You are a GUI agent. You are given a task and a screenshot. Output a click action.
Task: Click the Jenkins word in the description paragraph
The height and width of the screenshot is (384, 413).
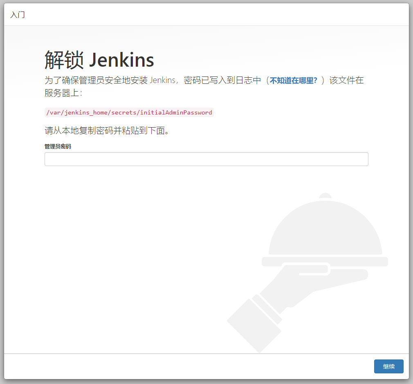coord(163,80)
